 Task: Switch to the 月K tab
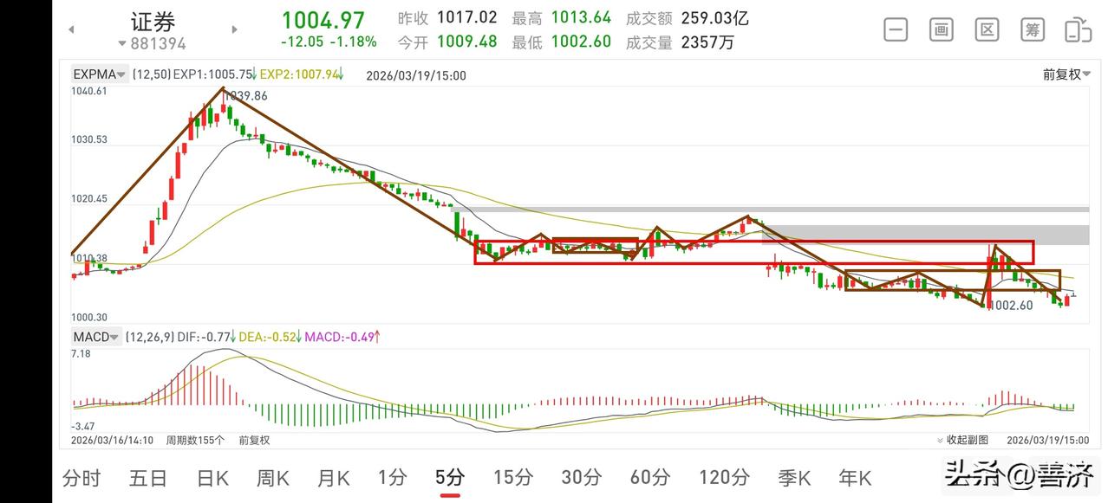tap(334, 477)
